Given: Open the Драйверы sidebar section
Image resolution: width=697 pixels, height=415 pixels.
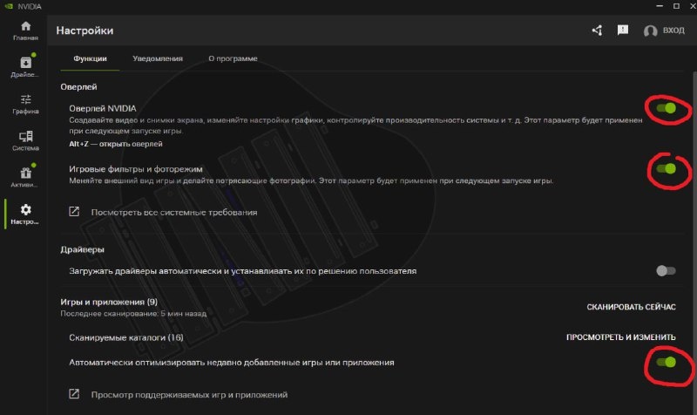Looking at the screenshot, I should [x=25, y=67].
